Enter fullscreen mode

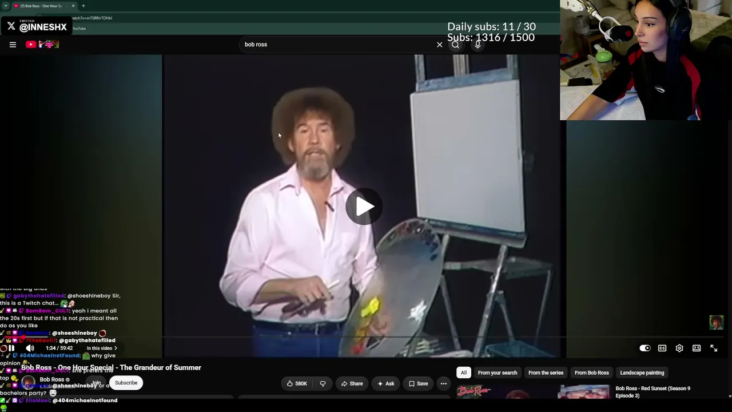coord(714,348)
